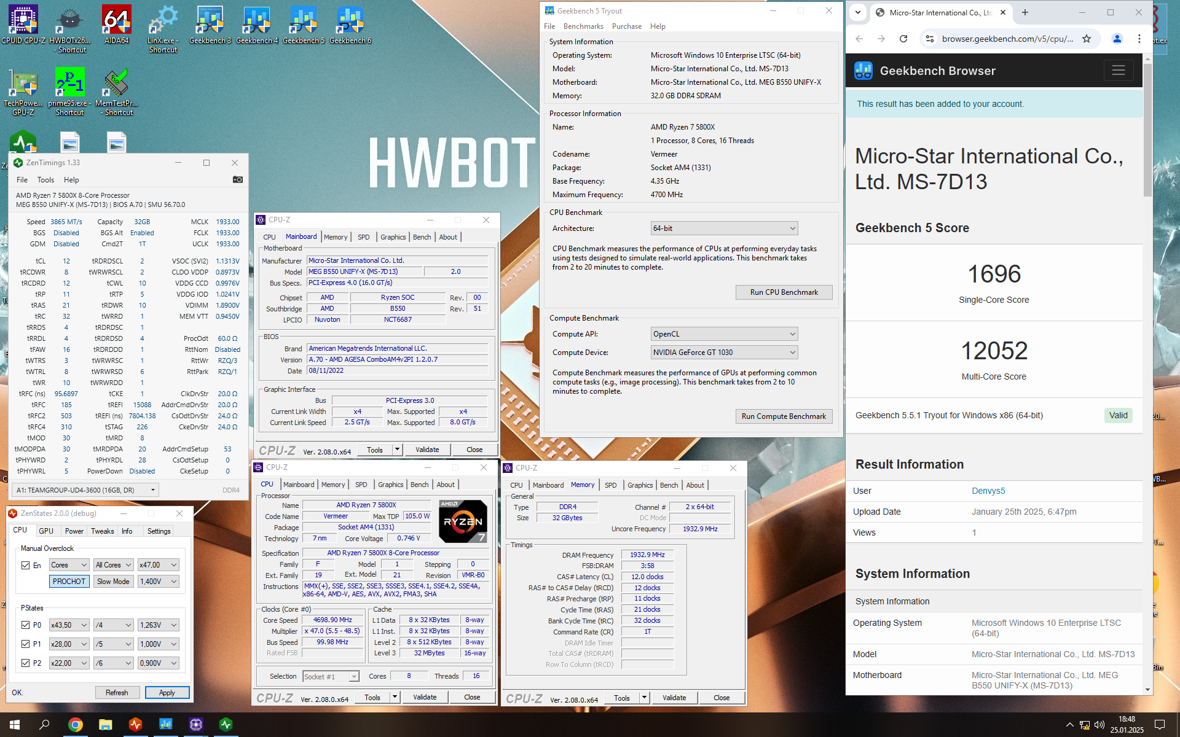
Task: Click the Chrome back arrow
Action: (859, 39)
